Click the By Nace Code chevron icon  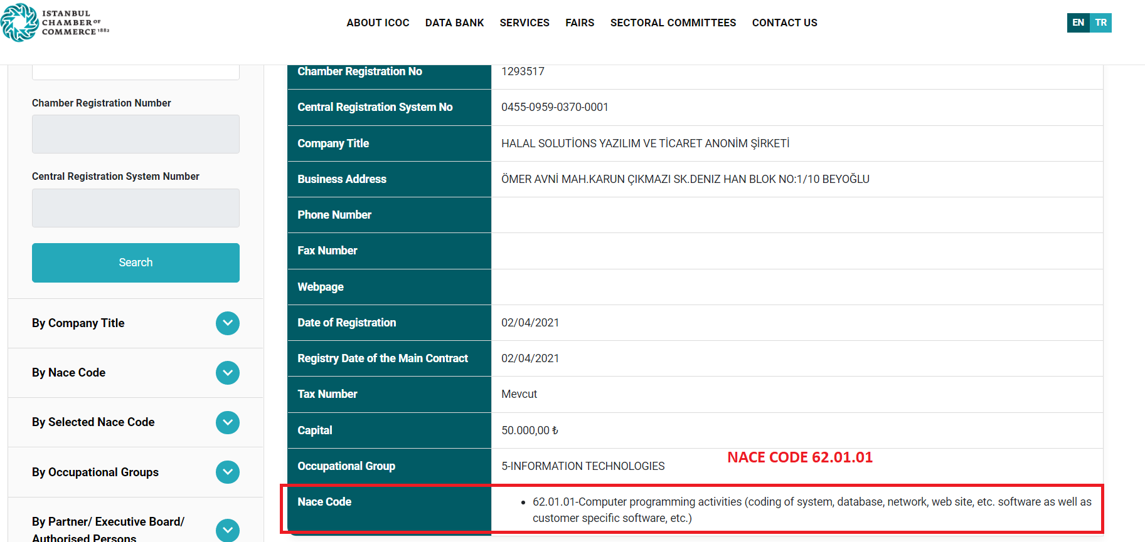[228, 373]
